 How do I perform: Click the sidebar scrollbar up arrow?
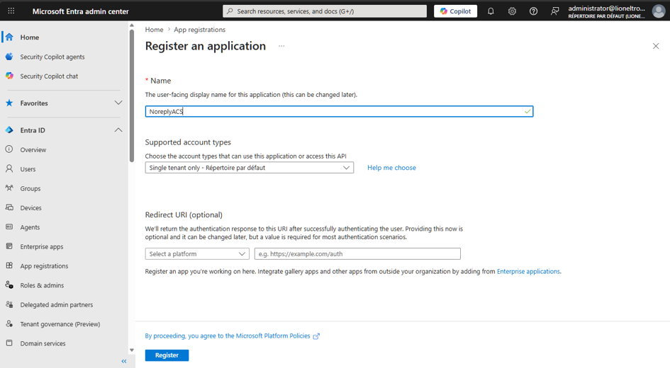132,25
